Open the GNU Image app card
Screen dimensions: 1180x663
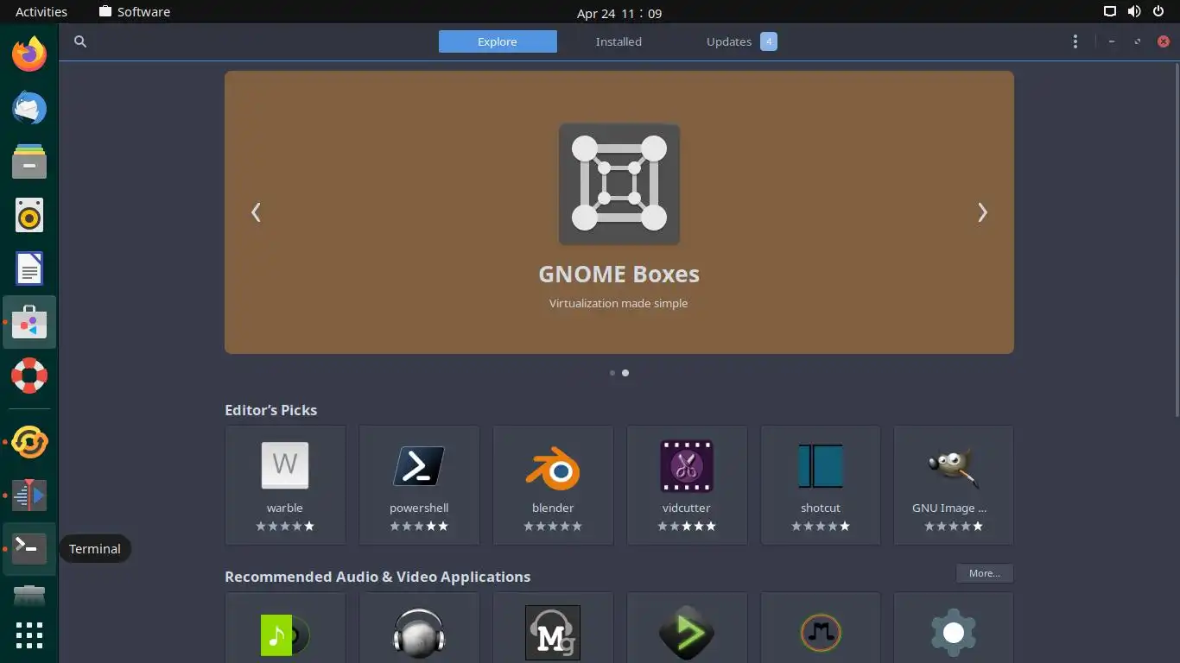click(x=954, y=485)
